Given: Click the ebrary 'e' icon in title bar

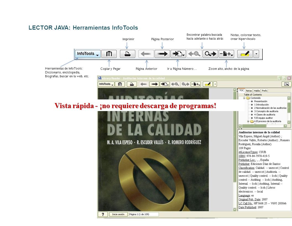Looking at the screenshot, I should click(100, 78).
